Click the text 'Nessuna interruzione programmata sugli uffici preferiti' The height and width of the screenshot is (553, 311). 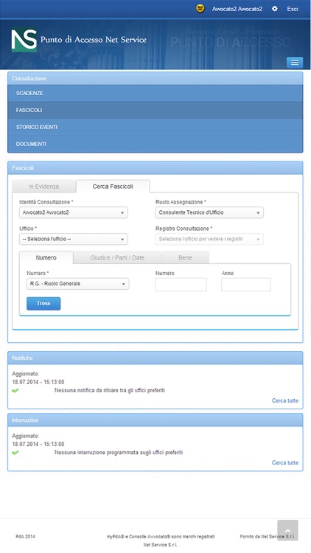tap(119, 453)
